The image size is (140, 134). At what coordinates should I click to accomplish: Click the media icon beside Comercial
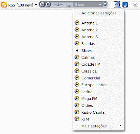pyautogui.click(x=77, y=78)
